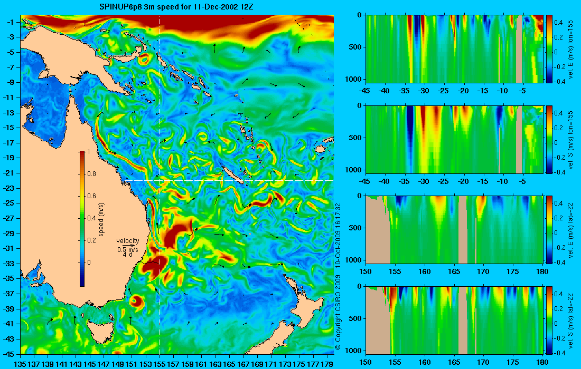
Task: Select the "0.5 m/s" legend text
Action: (127, 250)
